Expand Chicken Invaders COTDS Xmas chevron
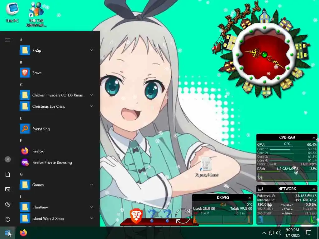 coord(92,95)
